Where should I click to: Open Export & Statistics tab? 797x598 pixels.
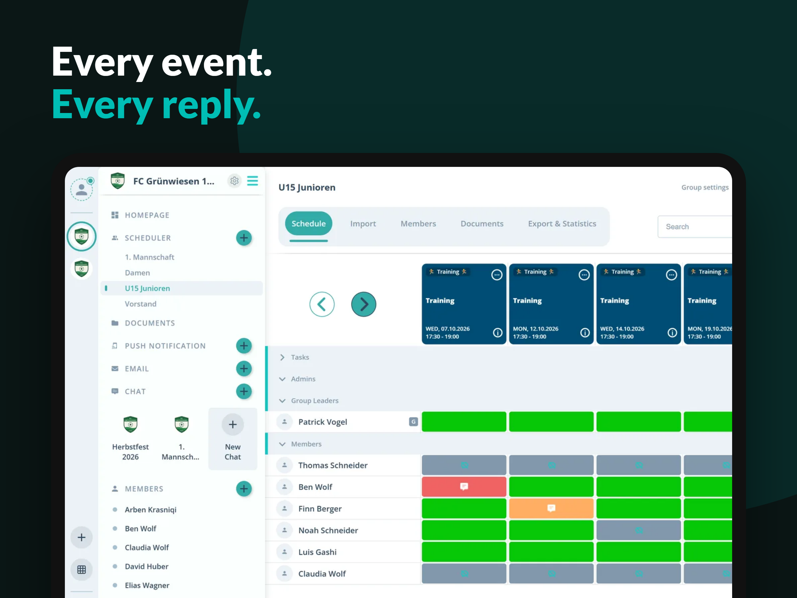(x=562, y=223)
